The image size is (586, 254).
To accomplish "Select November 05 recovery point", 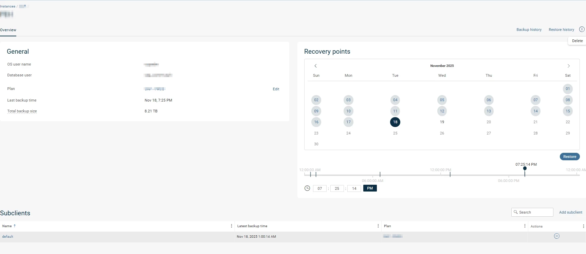I will tap(442, 100).
